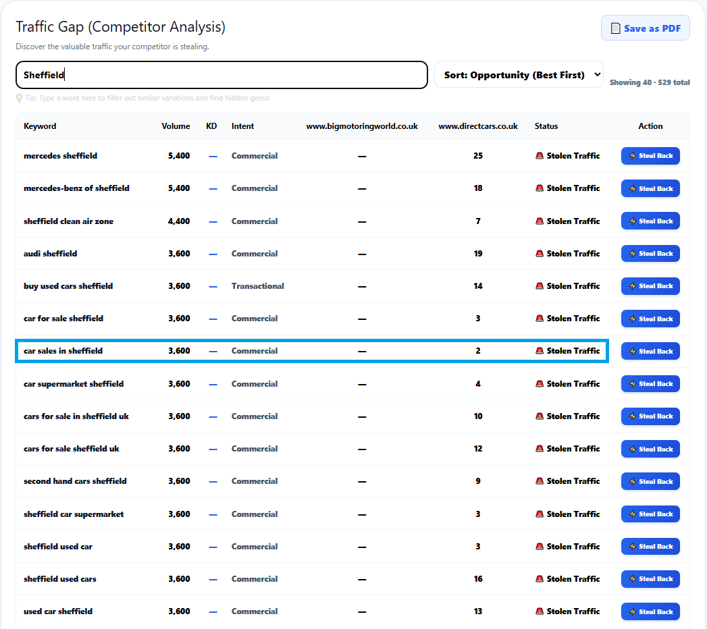This screenshot has width=707, height=629.
Task: Steal Back mercedes-benz of sheffield
Action: click(651, 188)
